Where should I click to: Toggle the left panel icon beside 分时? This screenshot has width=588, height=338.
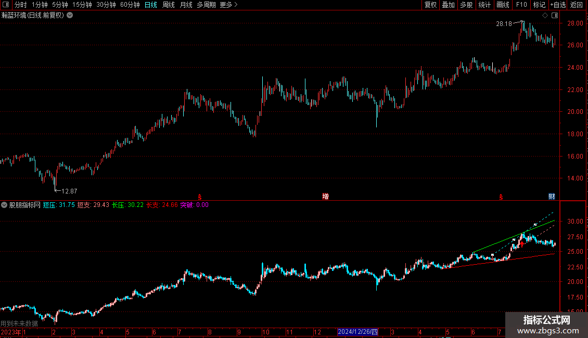[x=6, y=5]
